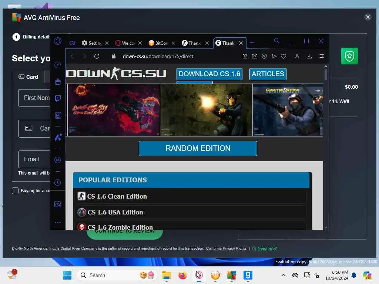Click the green AVG shield star badge
The image size is (379, 284).
coord(349,56)
